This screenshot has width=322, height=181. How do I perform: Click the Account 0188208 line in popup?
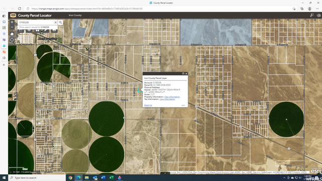[x=152, y=82]
